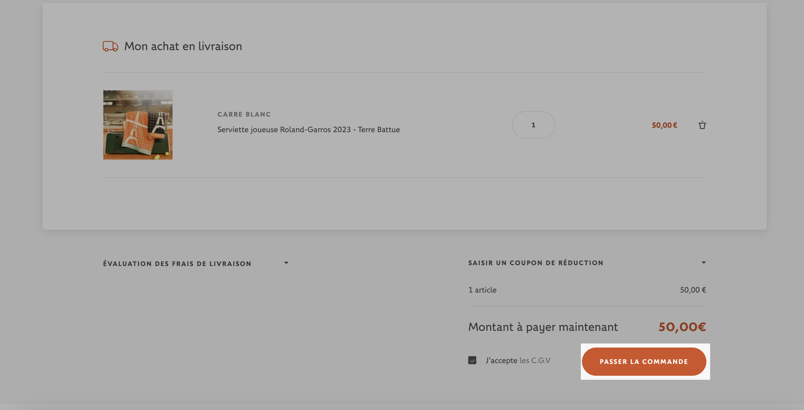804x410 pixels.
Task: Click the 50,00 € article subtotal
Action: [693, 290]
